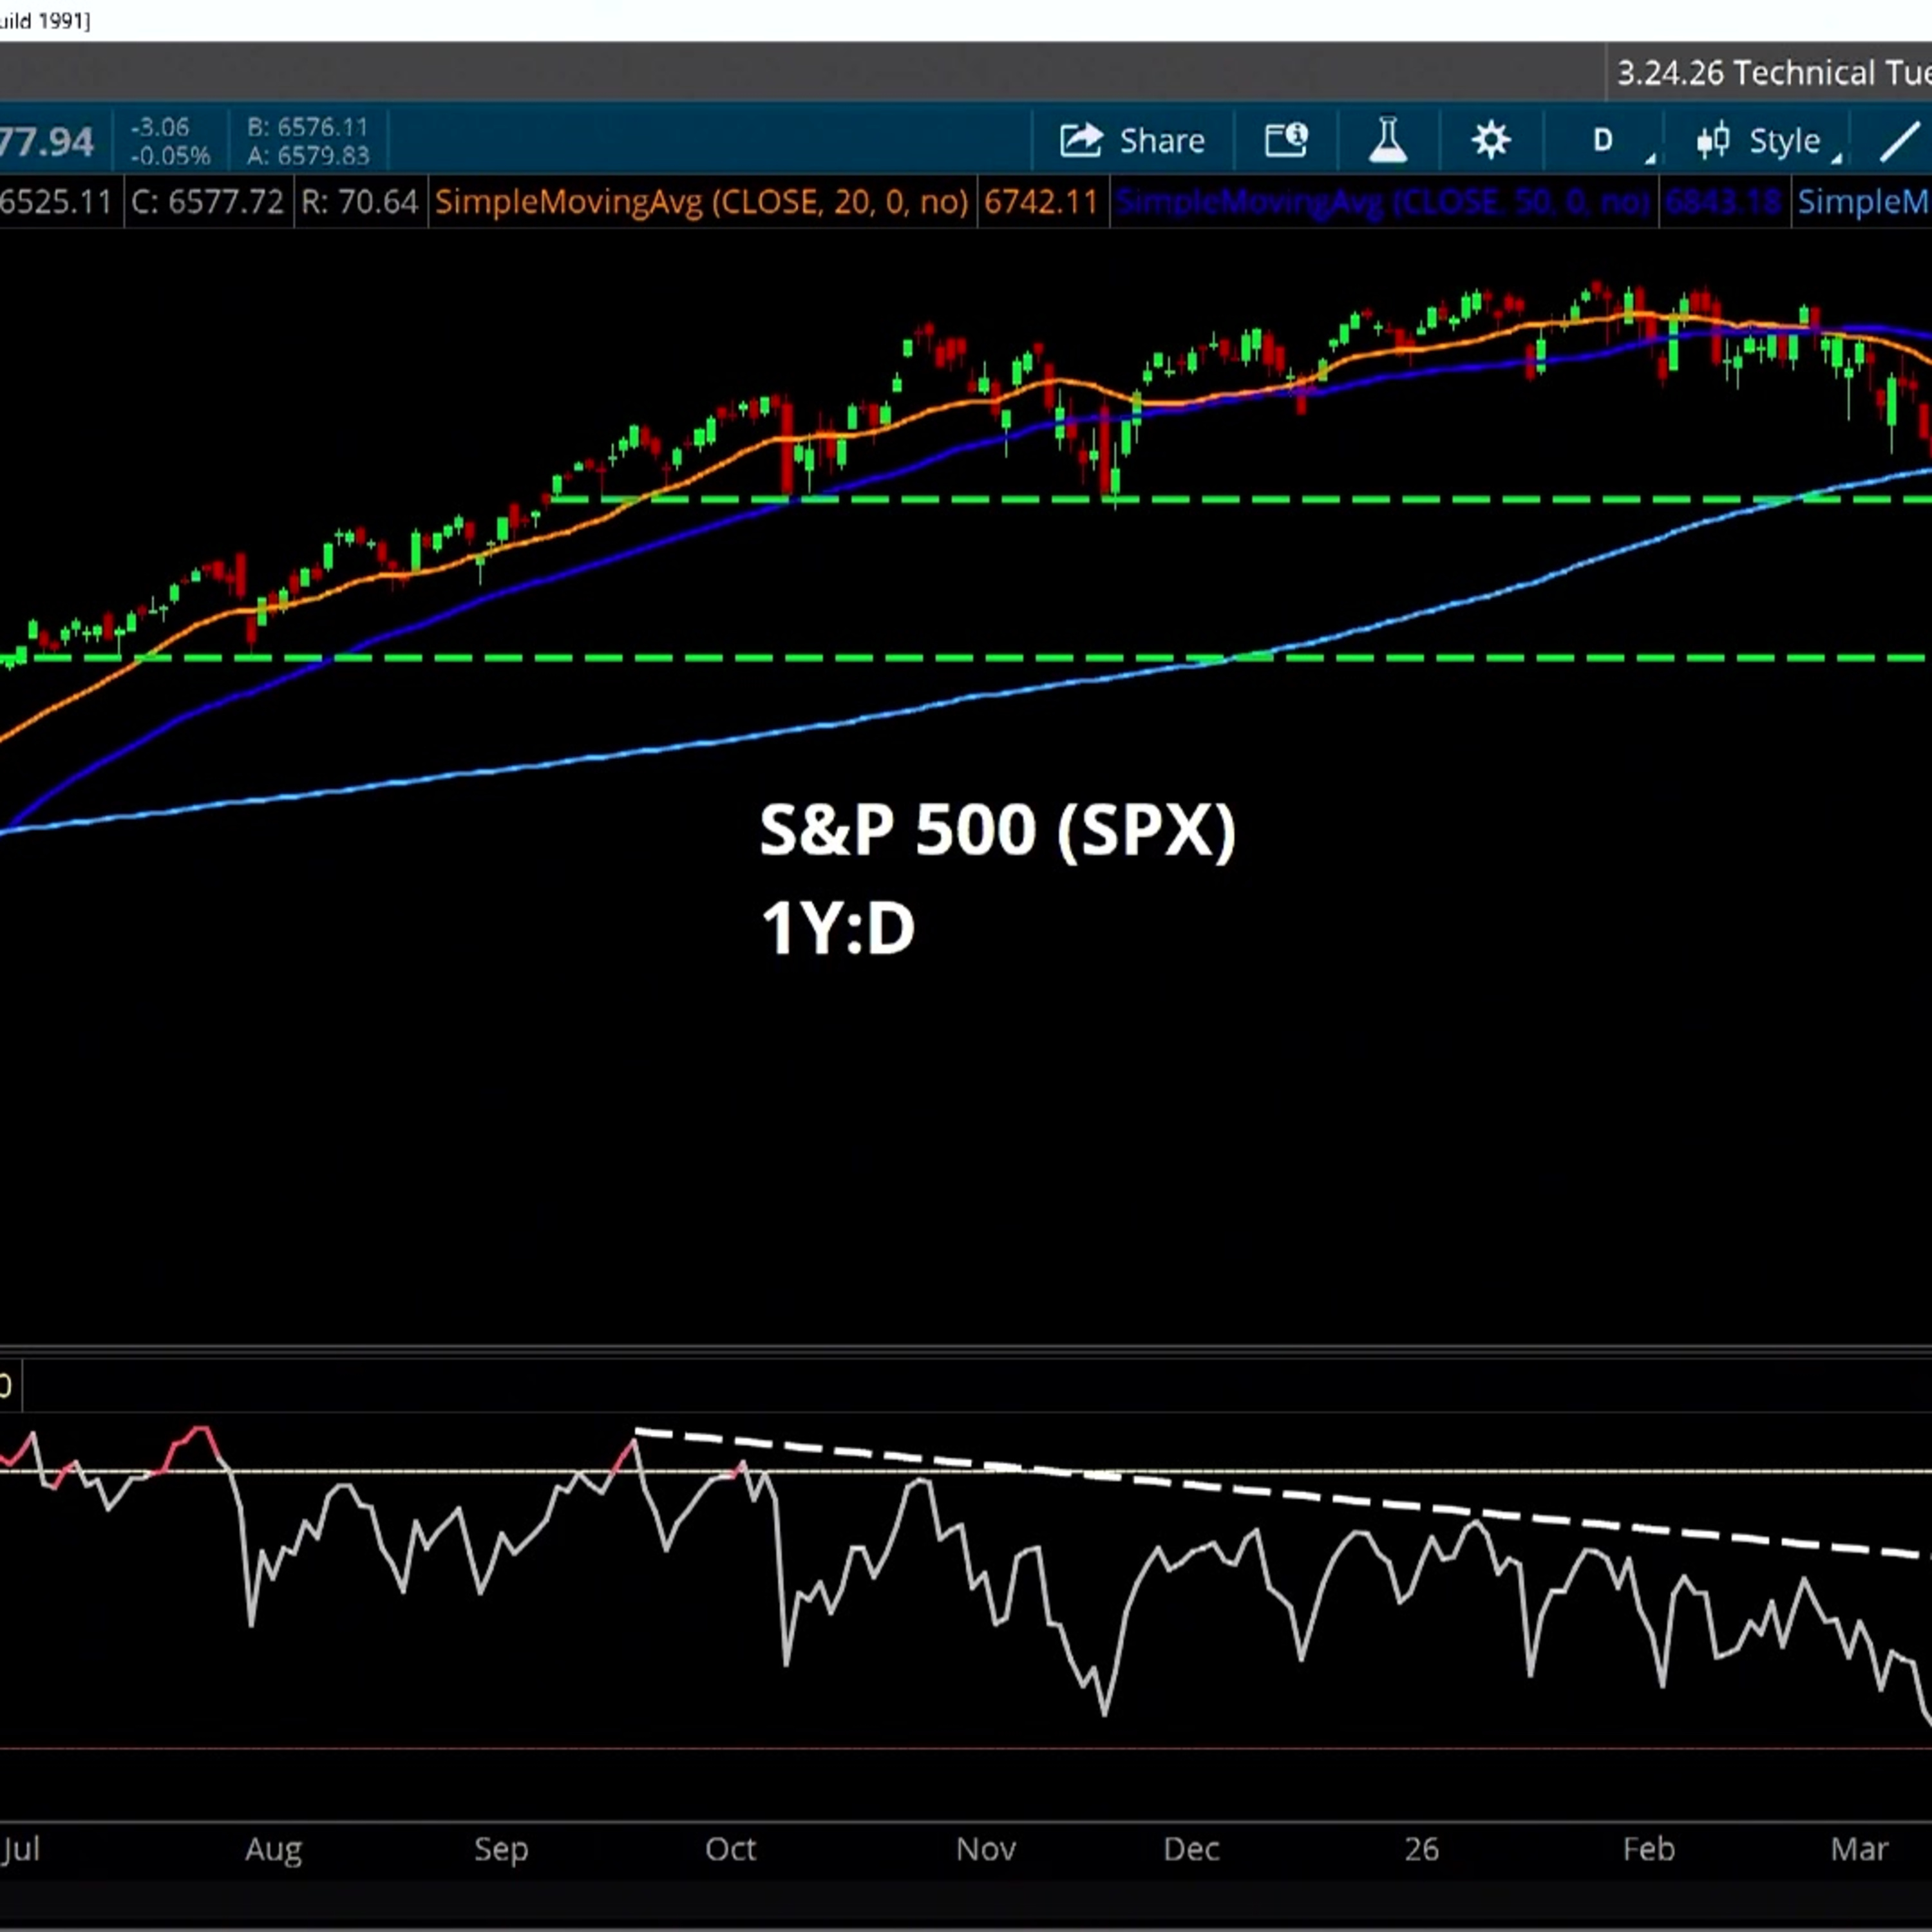
Task: Switch to the 3.24.26 Technical tab
Action: [1771, 73]
